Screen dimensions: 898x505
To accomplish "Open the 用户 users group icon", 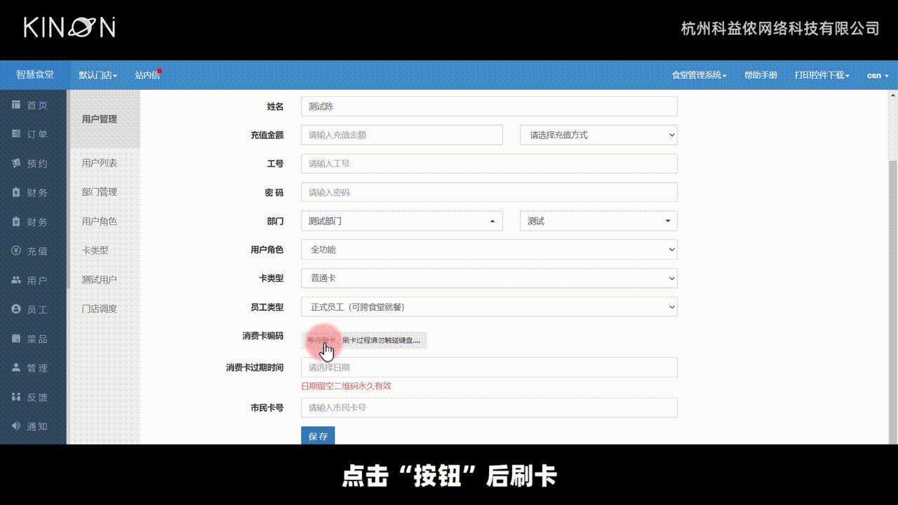I will [x=16, y=281].
